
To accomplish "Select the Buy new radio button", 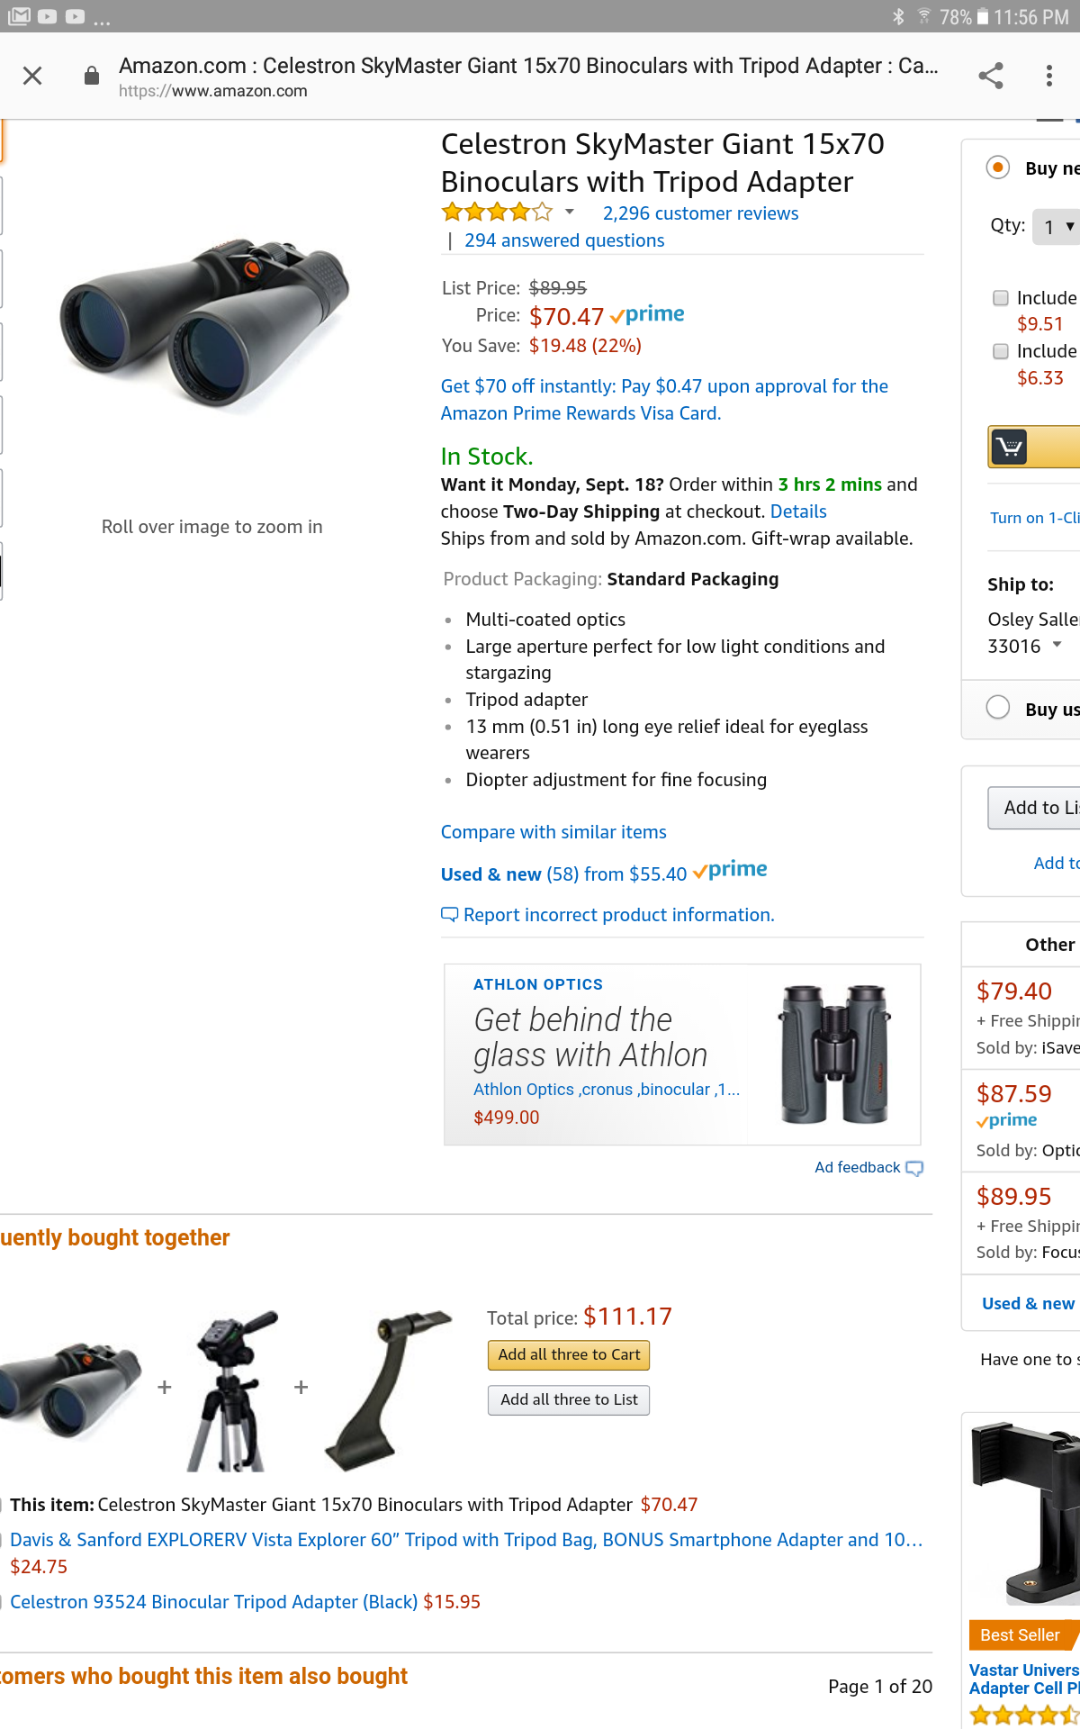I will 998,167.
